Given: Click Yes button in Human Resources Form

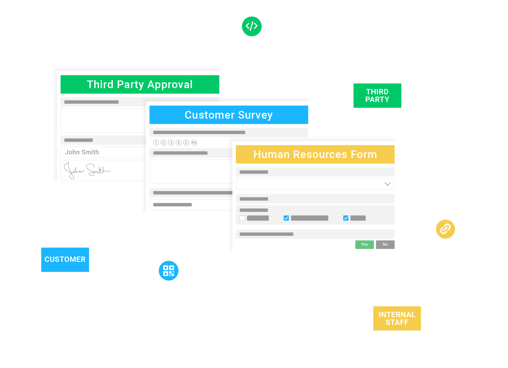Looking at the screenshot, I should [363, 244].
